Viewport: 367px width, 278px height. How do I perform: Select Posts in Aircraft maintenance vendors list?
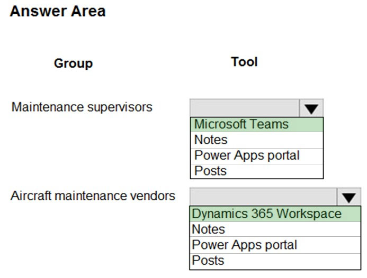pos(275,261)
